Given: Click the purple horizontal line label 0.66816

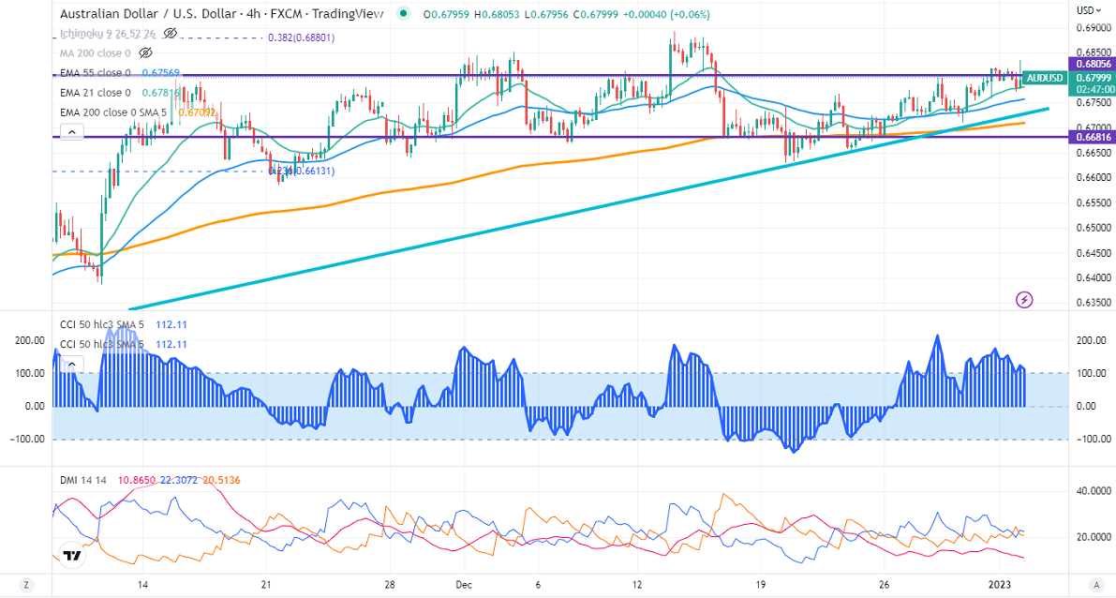Looking at the screenshot, I should tap(1094, 138).
